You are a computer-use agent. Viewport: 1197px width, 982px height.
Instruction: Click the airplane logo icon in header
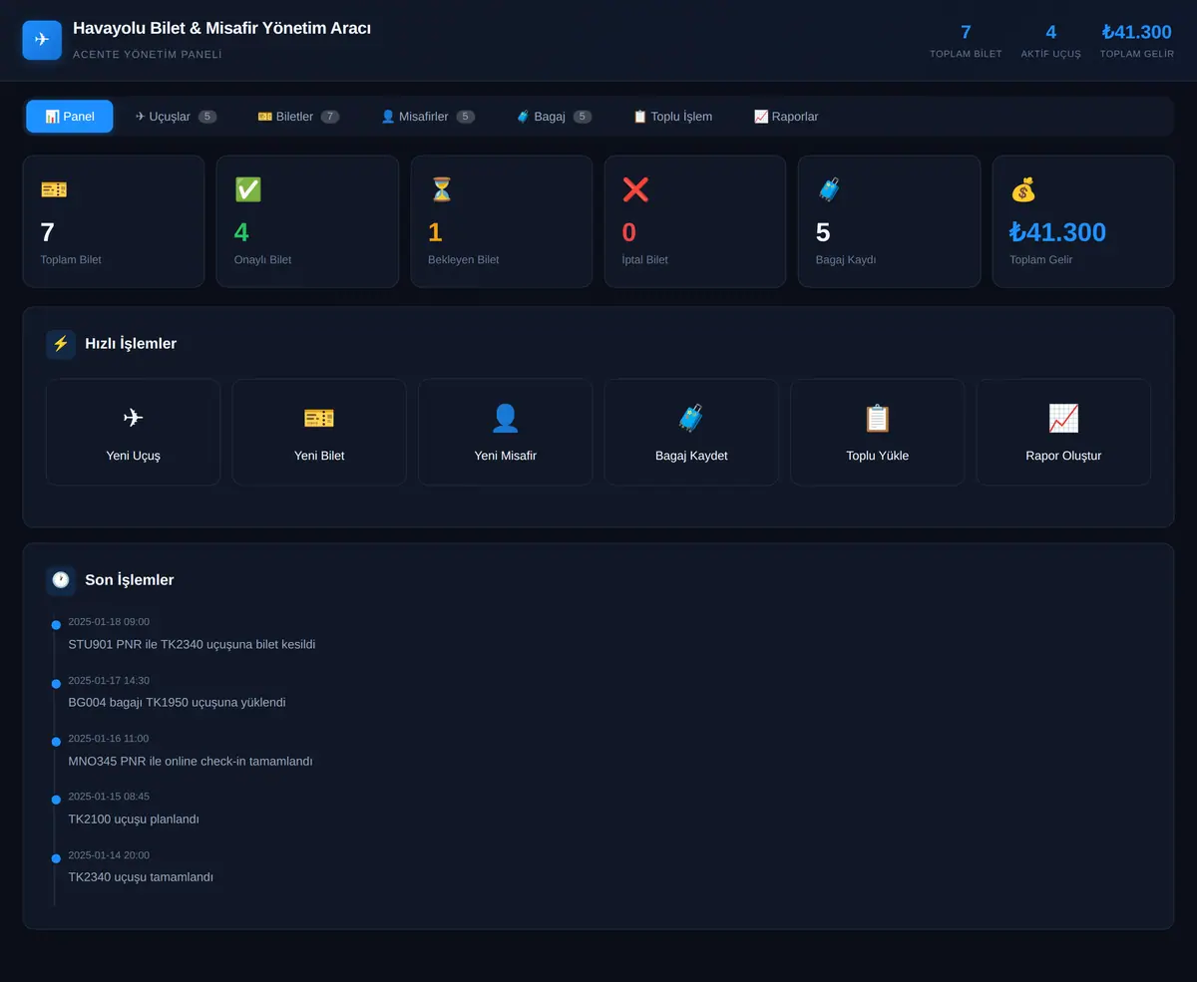(42, 40)
